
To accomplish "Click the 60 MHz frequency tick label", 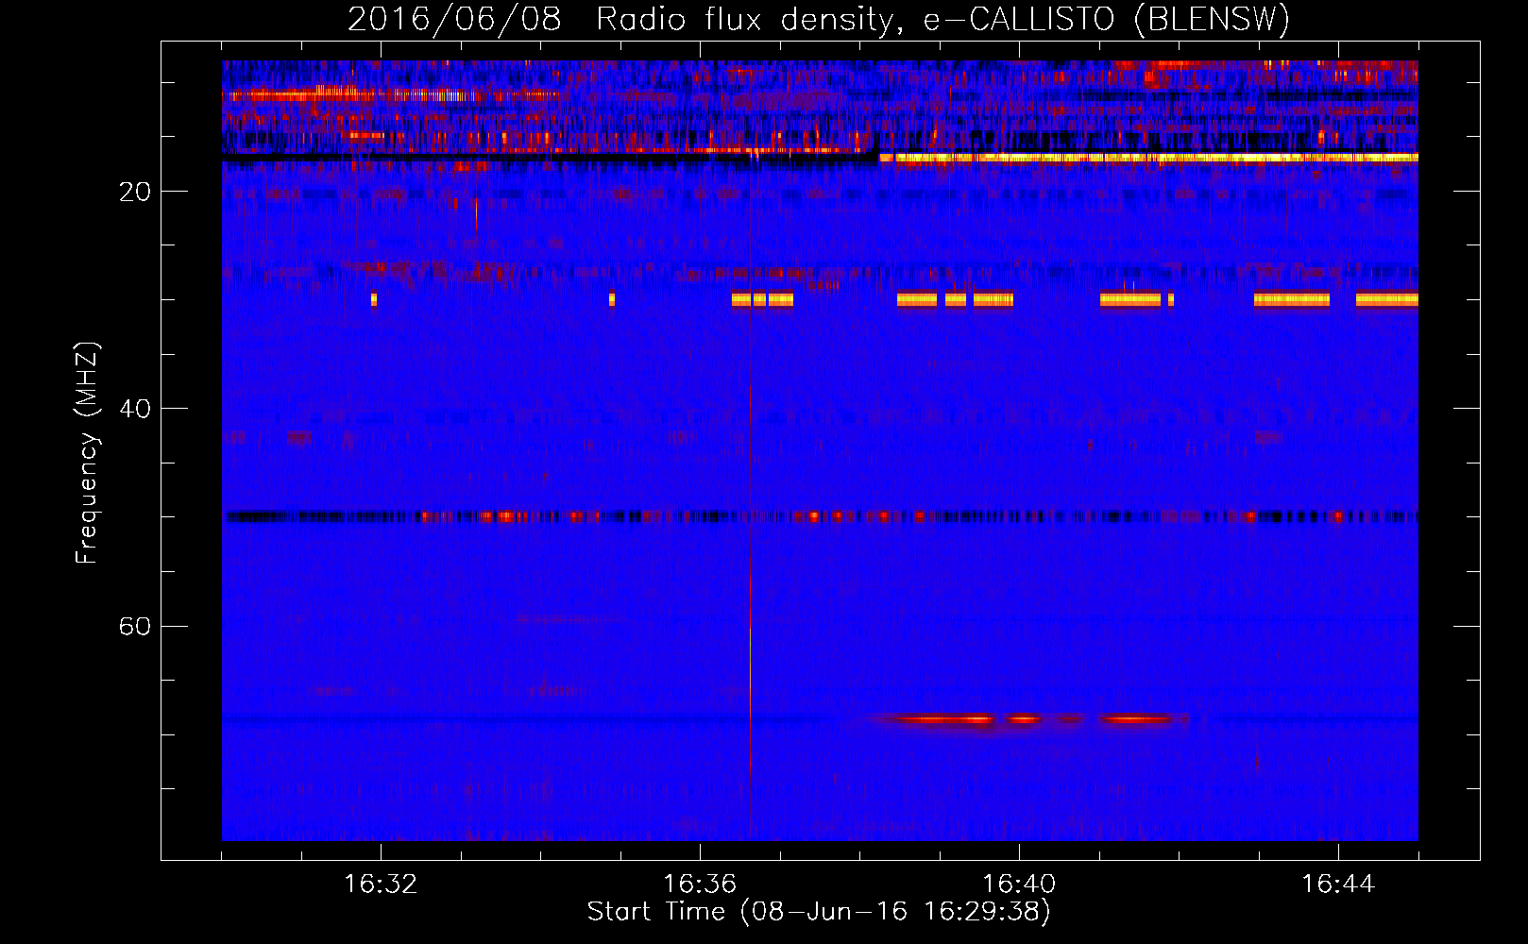I will 135,626.
